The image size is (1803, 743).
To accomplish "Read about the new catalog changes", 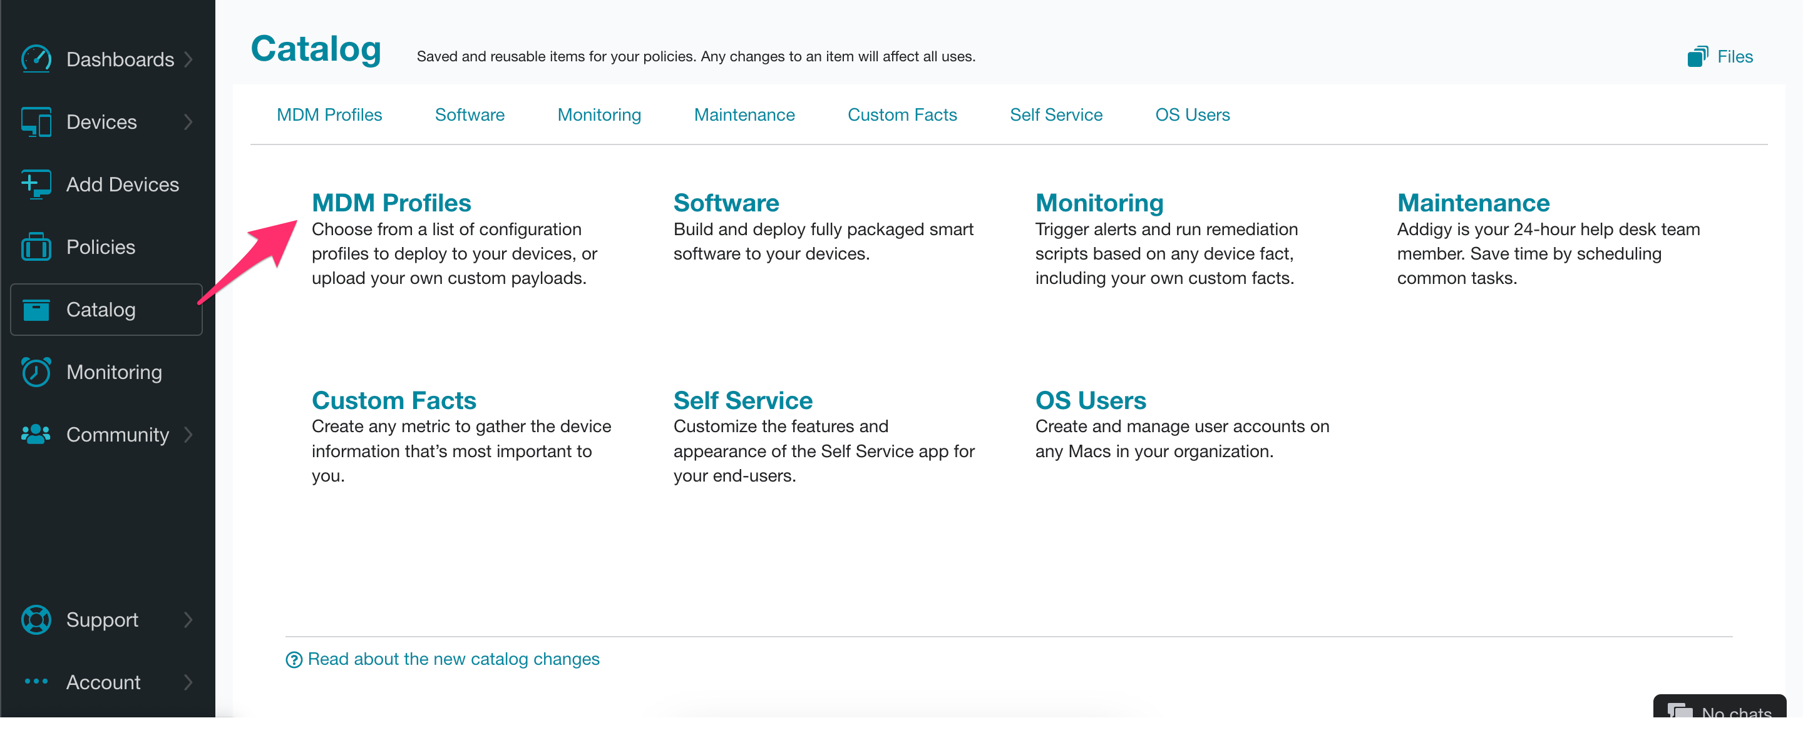I will tap(444, 659).
